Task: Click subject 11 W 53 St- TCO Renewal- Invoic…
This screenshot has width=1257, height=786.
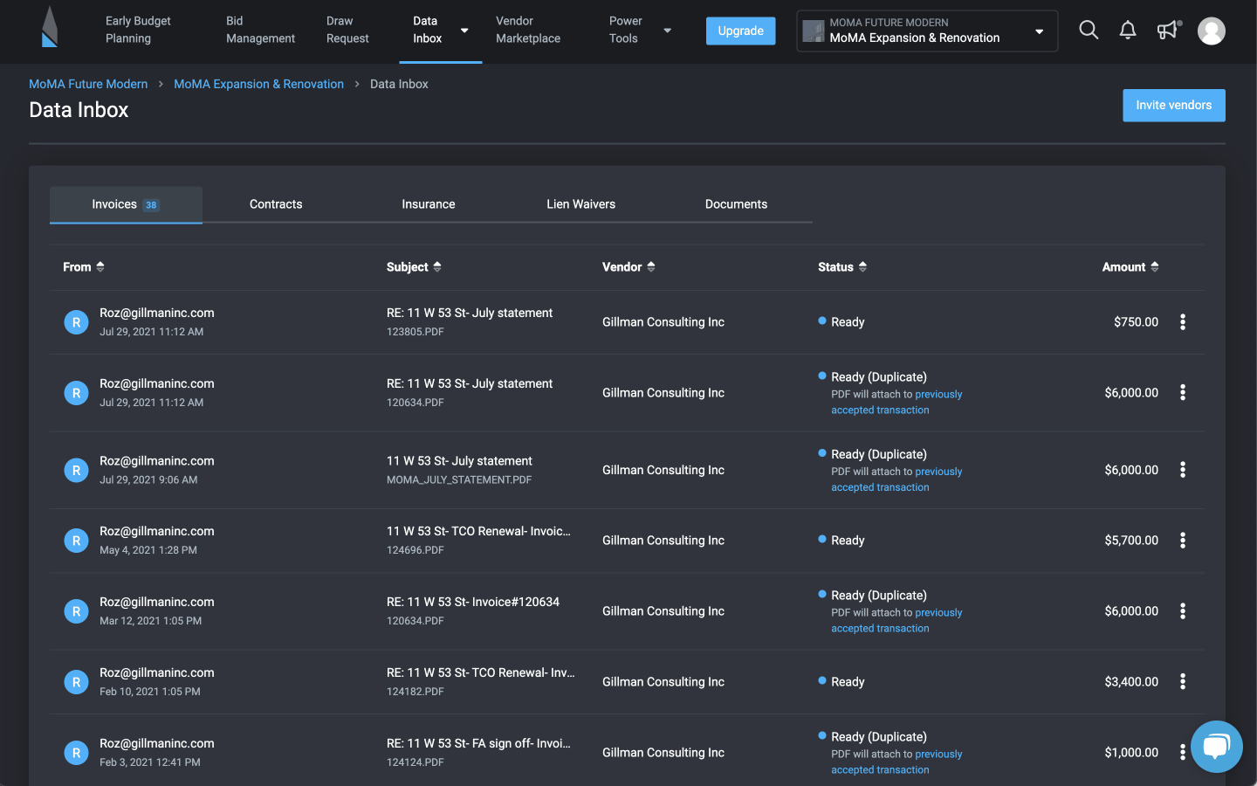Action: tap(478, 531)
